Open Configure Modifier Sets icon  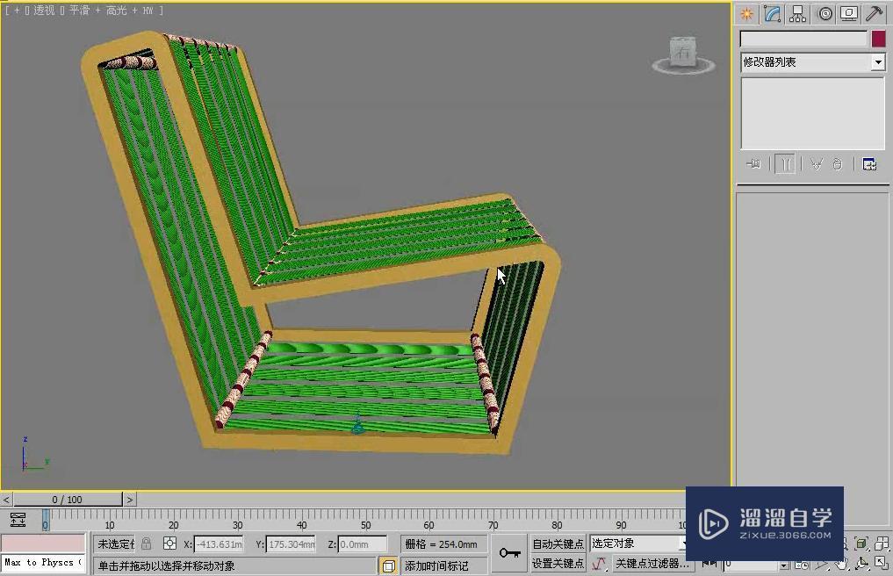(869, 164)
